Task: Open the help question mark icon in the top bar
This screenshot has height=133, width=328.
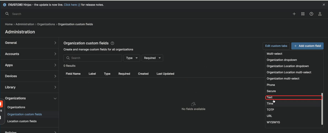Action: click(311, 14)
